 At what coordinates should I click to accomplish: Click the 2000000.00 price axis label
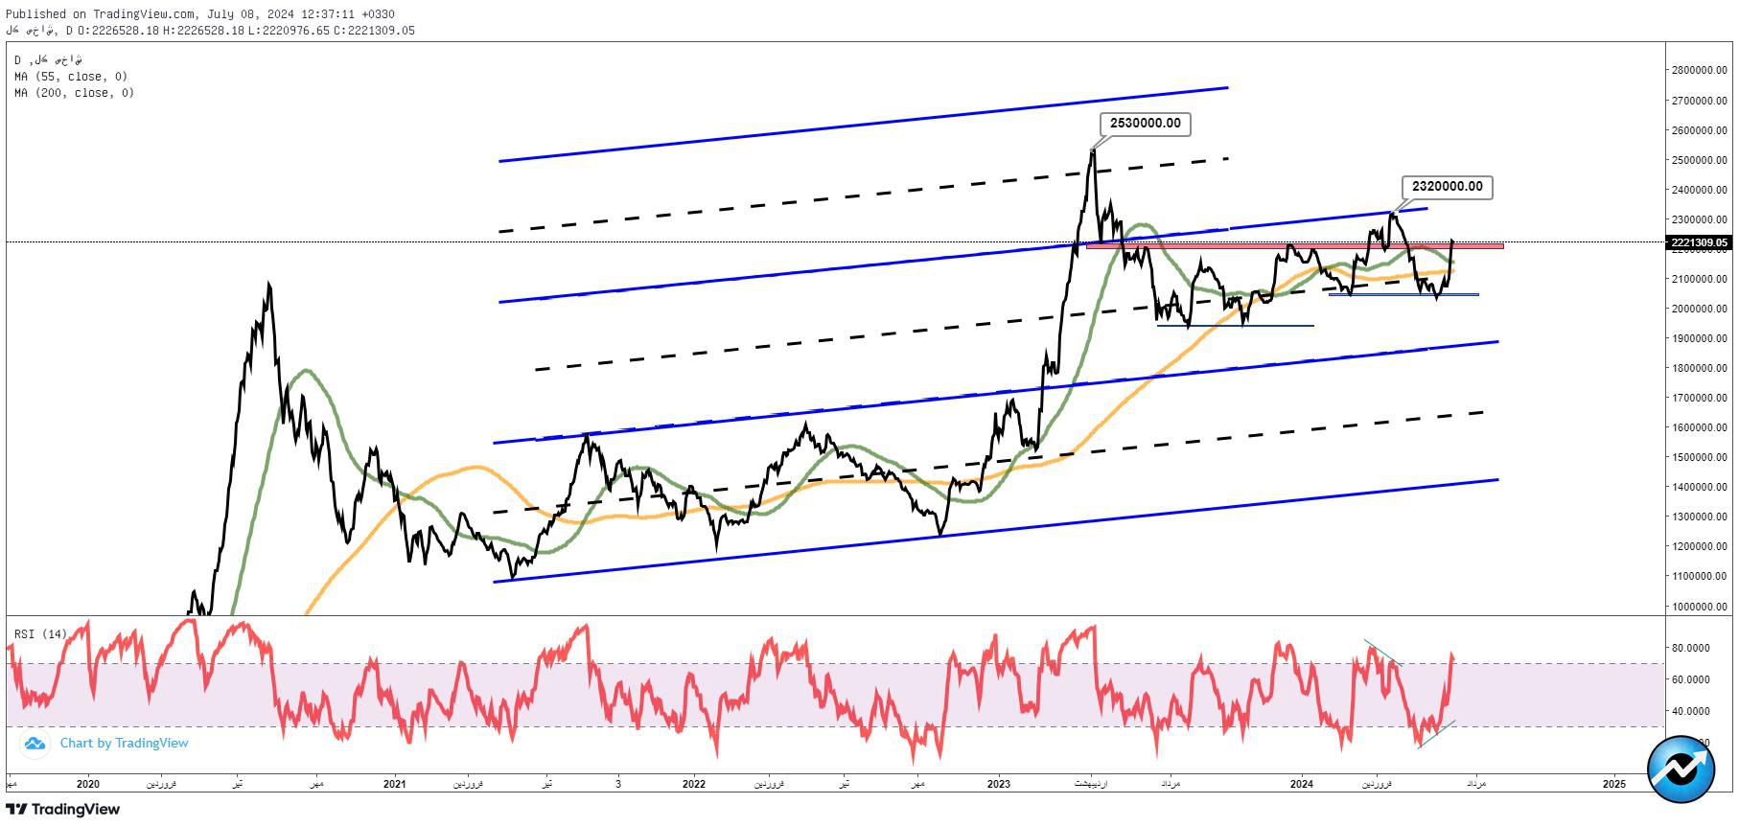(1699, 309)
